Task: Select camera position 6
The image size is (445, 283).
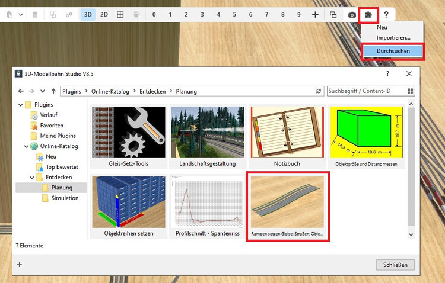Action: point(250,14)
